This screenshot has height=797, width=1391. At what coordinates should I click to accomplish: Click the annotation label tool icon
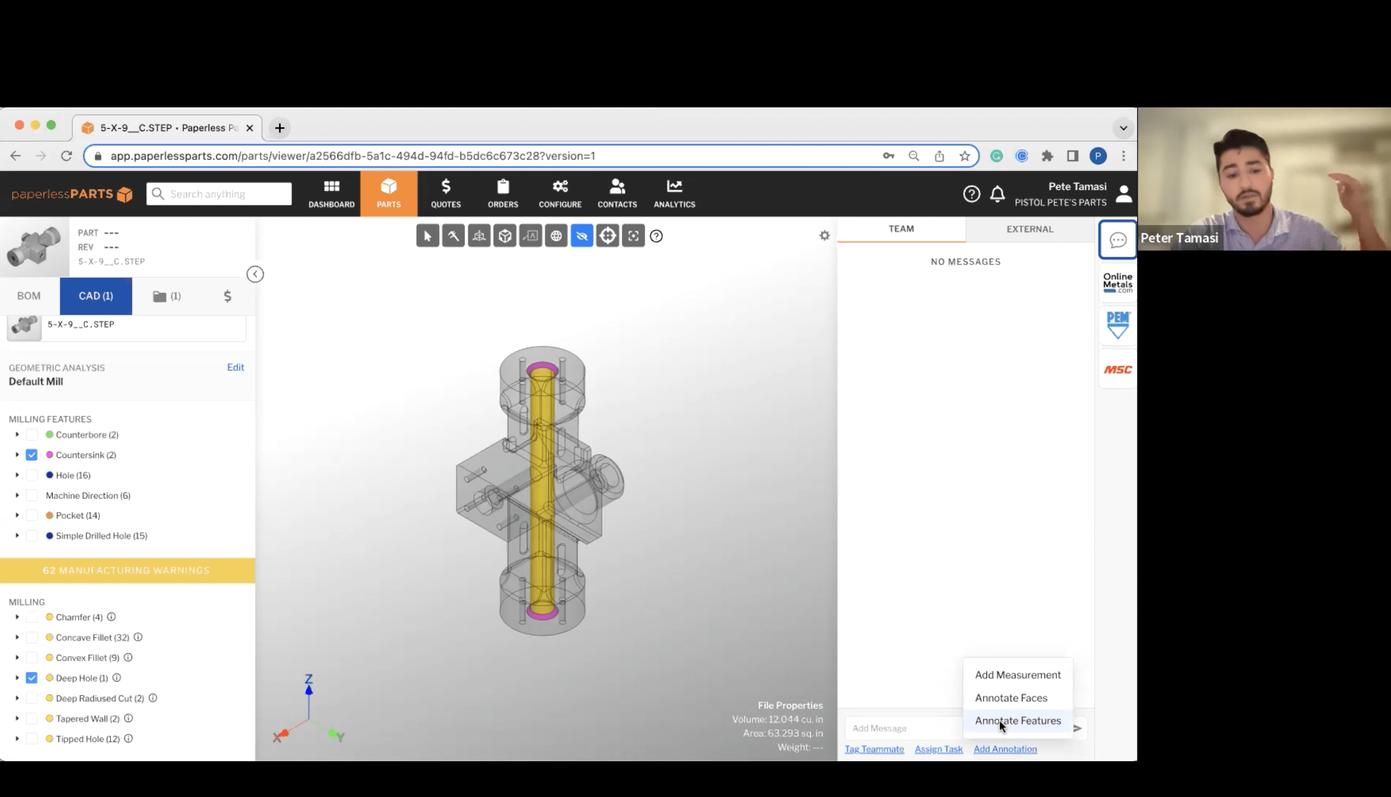tap(530, 236)
